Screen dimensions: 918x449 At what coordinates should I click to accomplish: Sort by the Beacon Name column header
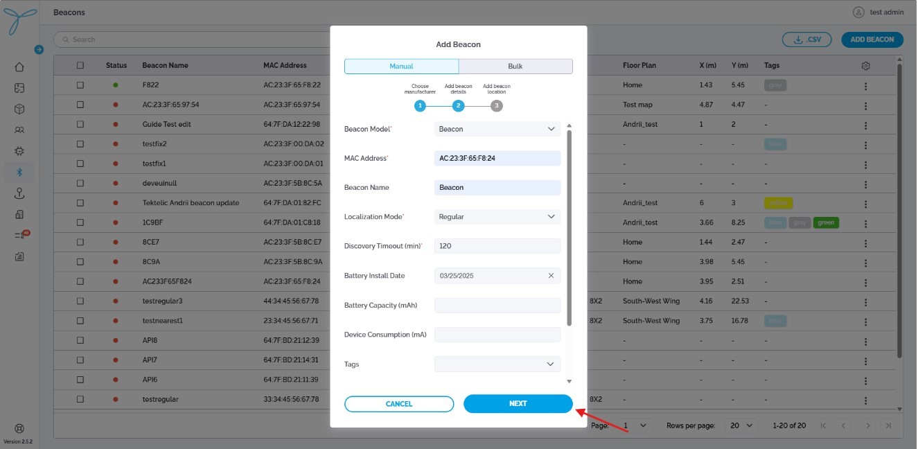[x=166, y=66]
